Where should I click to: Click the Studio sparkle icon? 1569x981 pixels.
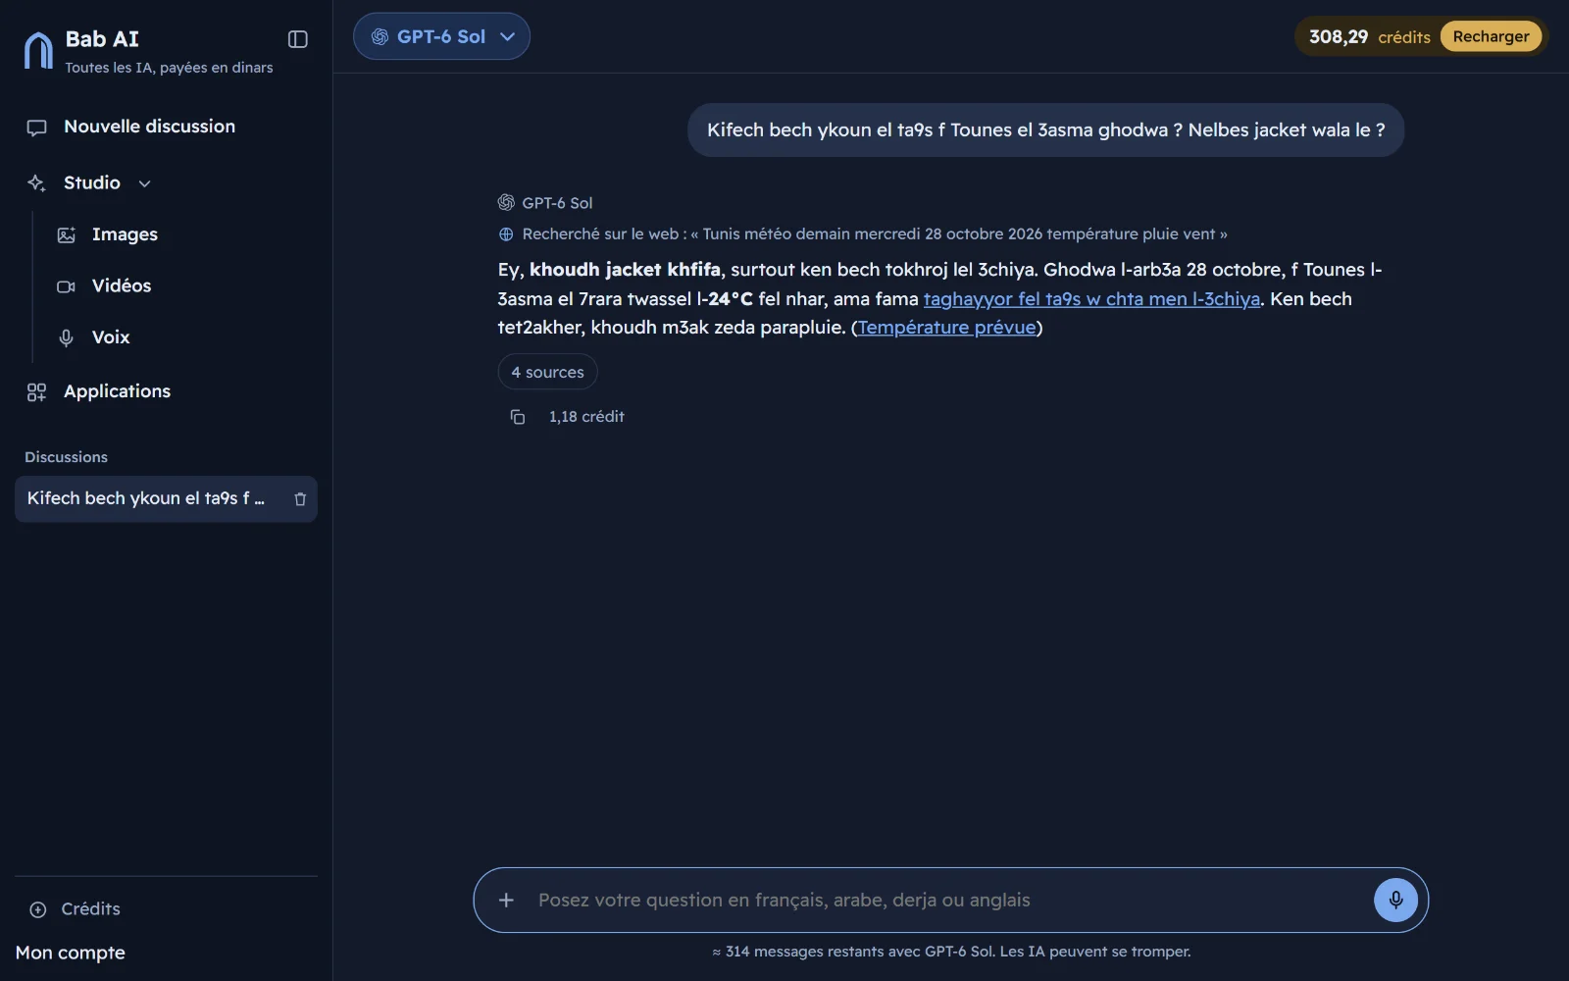pyautogui.click(x=36, y=183)
